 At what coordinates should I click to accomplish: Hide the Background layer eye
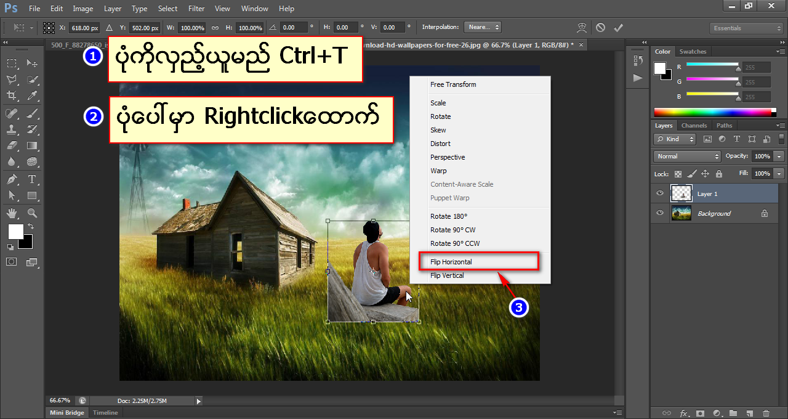(x=660, y=213)
